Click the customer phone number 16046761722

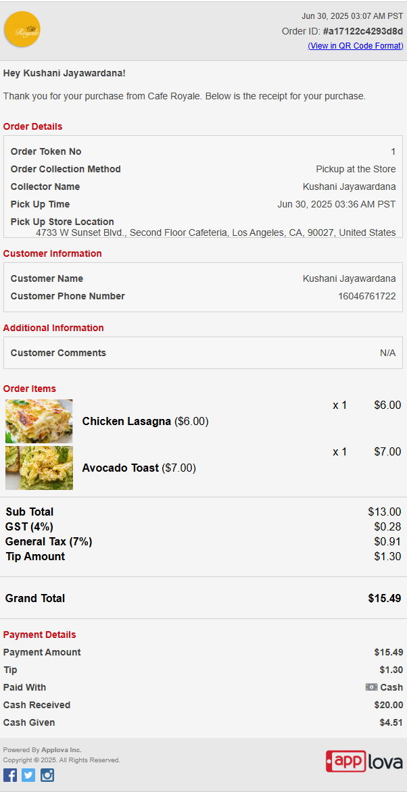click(x=367, y=296)
